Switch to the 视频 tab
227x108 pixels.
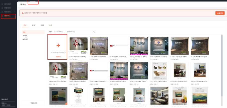pyautogui.click(x=42, y=25)
